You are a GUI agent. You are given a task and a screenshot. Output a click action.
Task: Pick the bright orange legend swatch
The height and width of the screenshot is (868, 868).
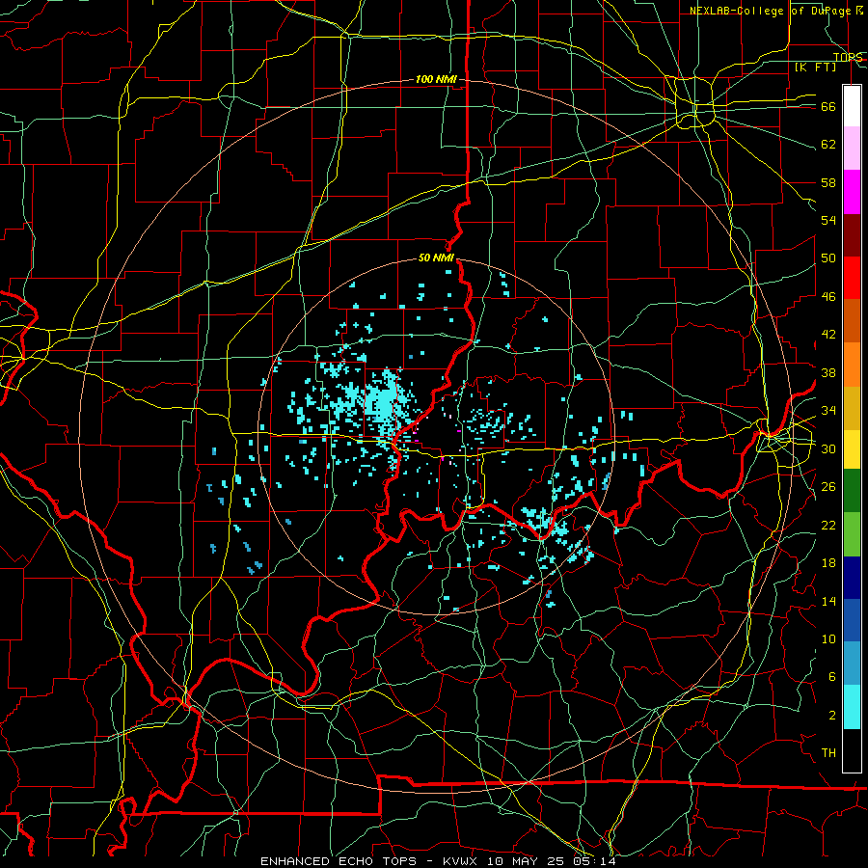(852, 365)
